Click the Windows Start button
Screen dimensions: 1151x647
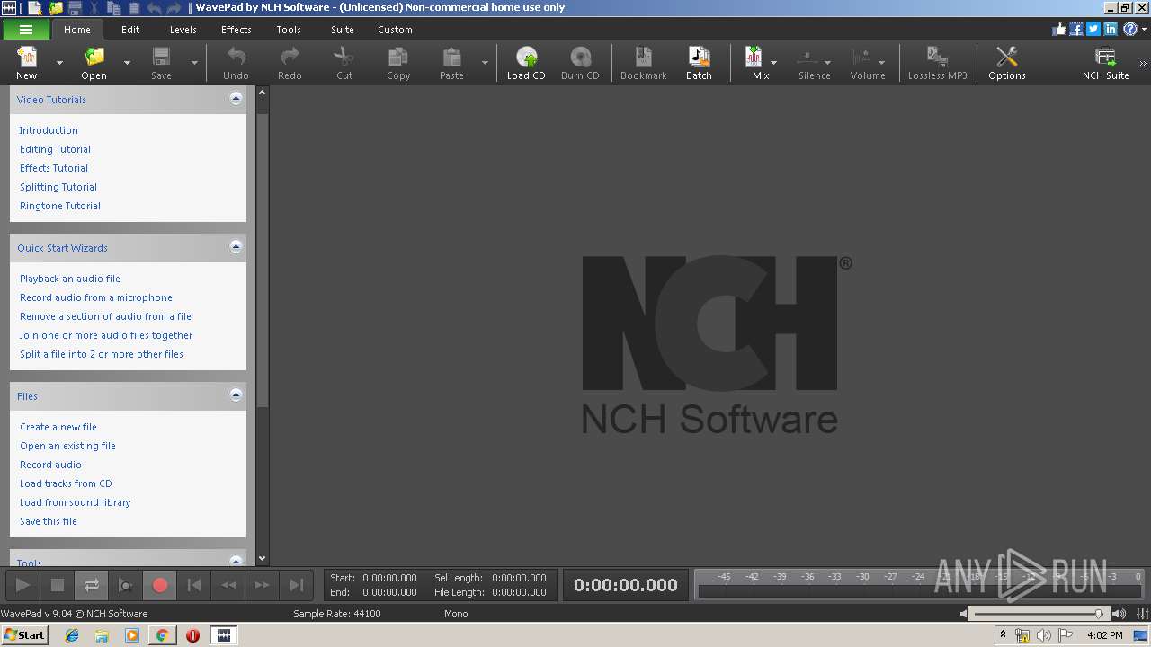[24, 634]
